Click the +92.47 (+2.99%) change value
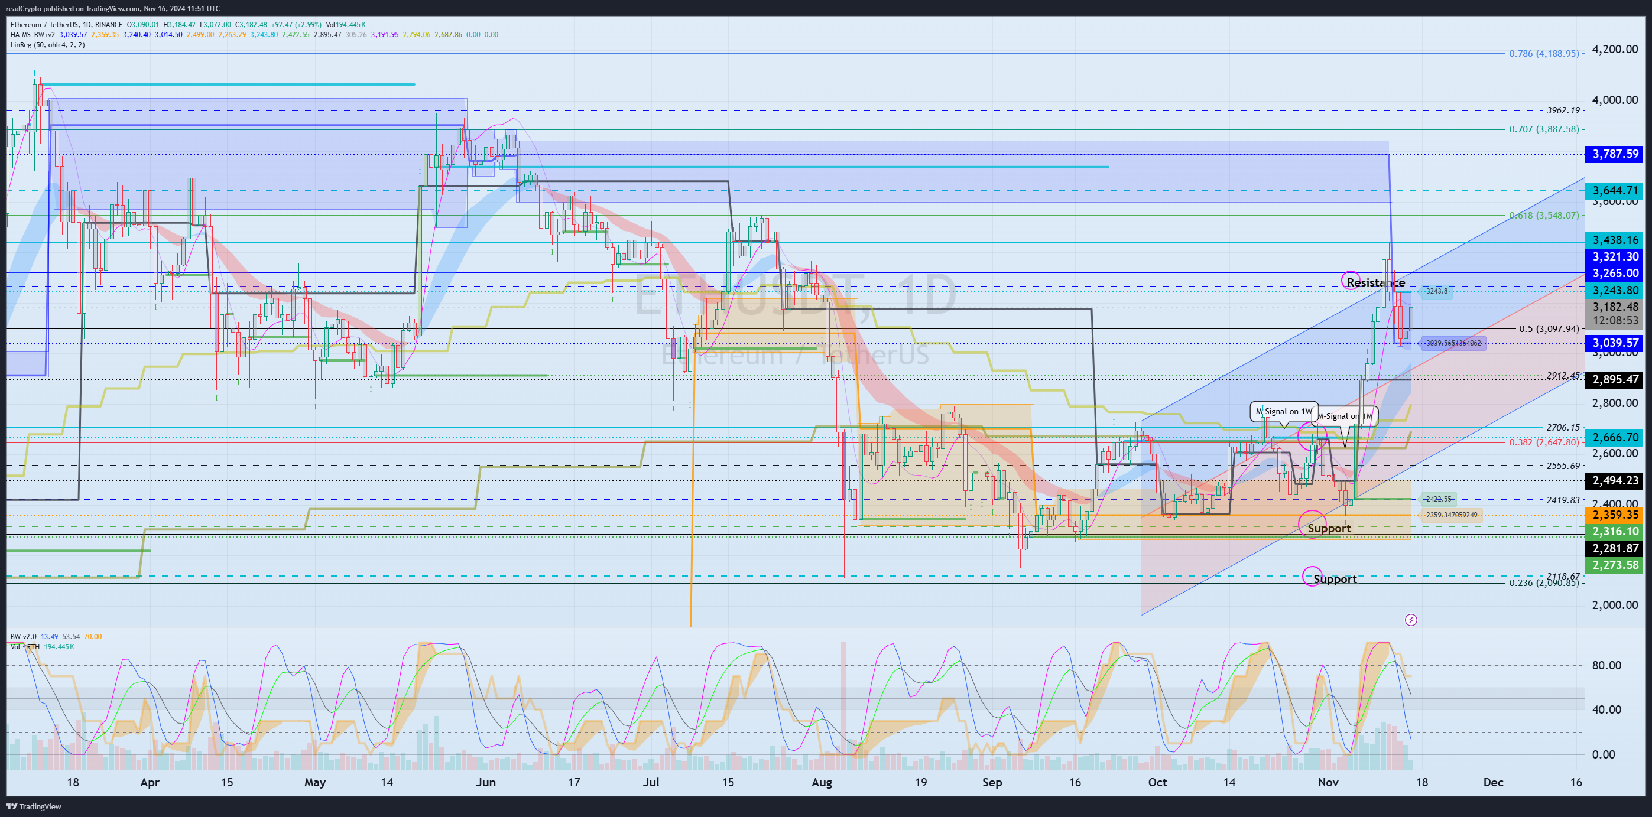Viewport: 1652px width, 817px height. click(x=295, y=24)
